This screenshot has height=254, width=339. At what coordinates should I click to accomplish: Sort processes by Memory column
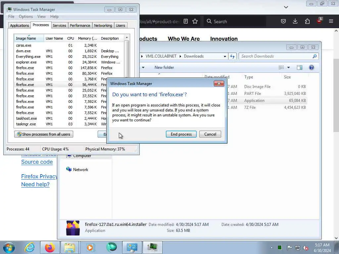pos(87,38)
